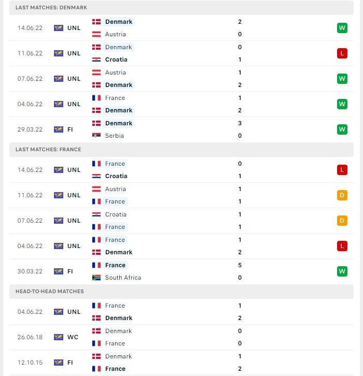Open the Last Matches: Denmark section header
Viewport: 363px width, 376px height.
(x=181, y=8)
